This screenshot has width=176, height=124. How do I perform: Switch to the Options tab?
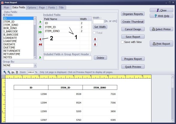pyautogui.click(x=32, y=7)
